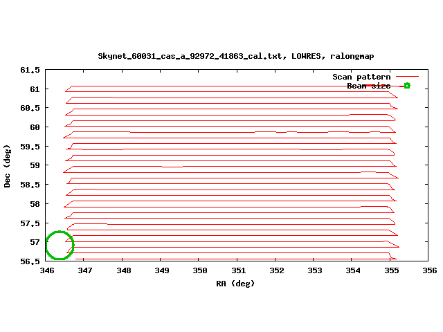Click the 'Dec (deg)' axis label

coord(7,166)
